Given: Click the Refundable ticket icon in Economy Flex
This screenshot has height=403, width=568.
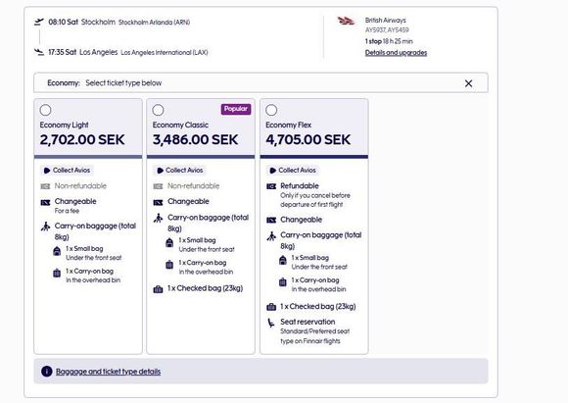Looking at the screenshot, I should click(x=271, y=186).
